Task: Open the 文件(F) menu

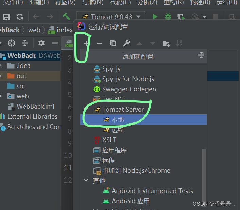Action: [x=13, y=3]
